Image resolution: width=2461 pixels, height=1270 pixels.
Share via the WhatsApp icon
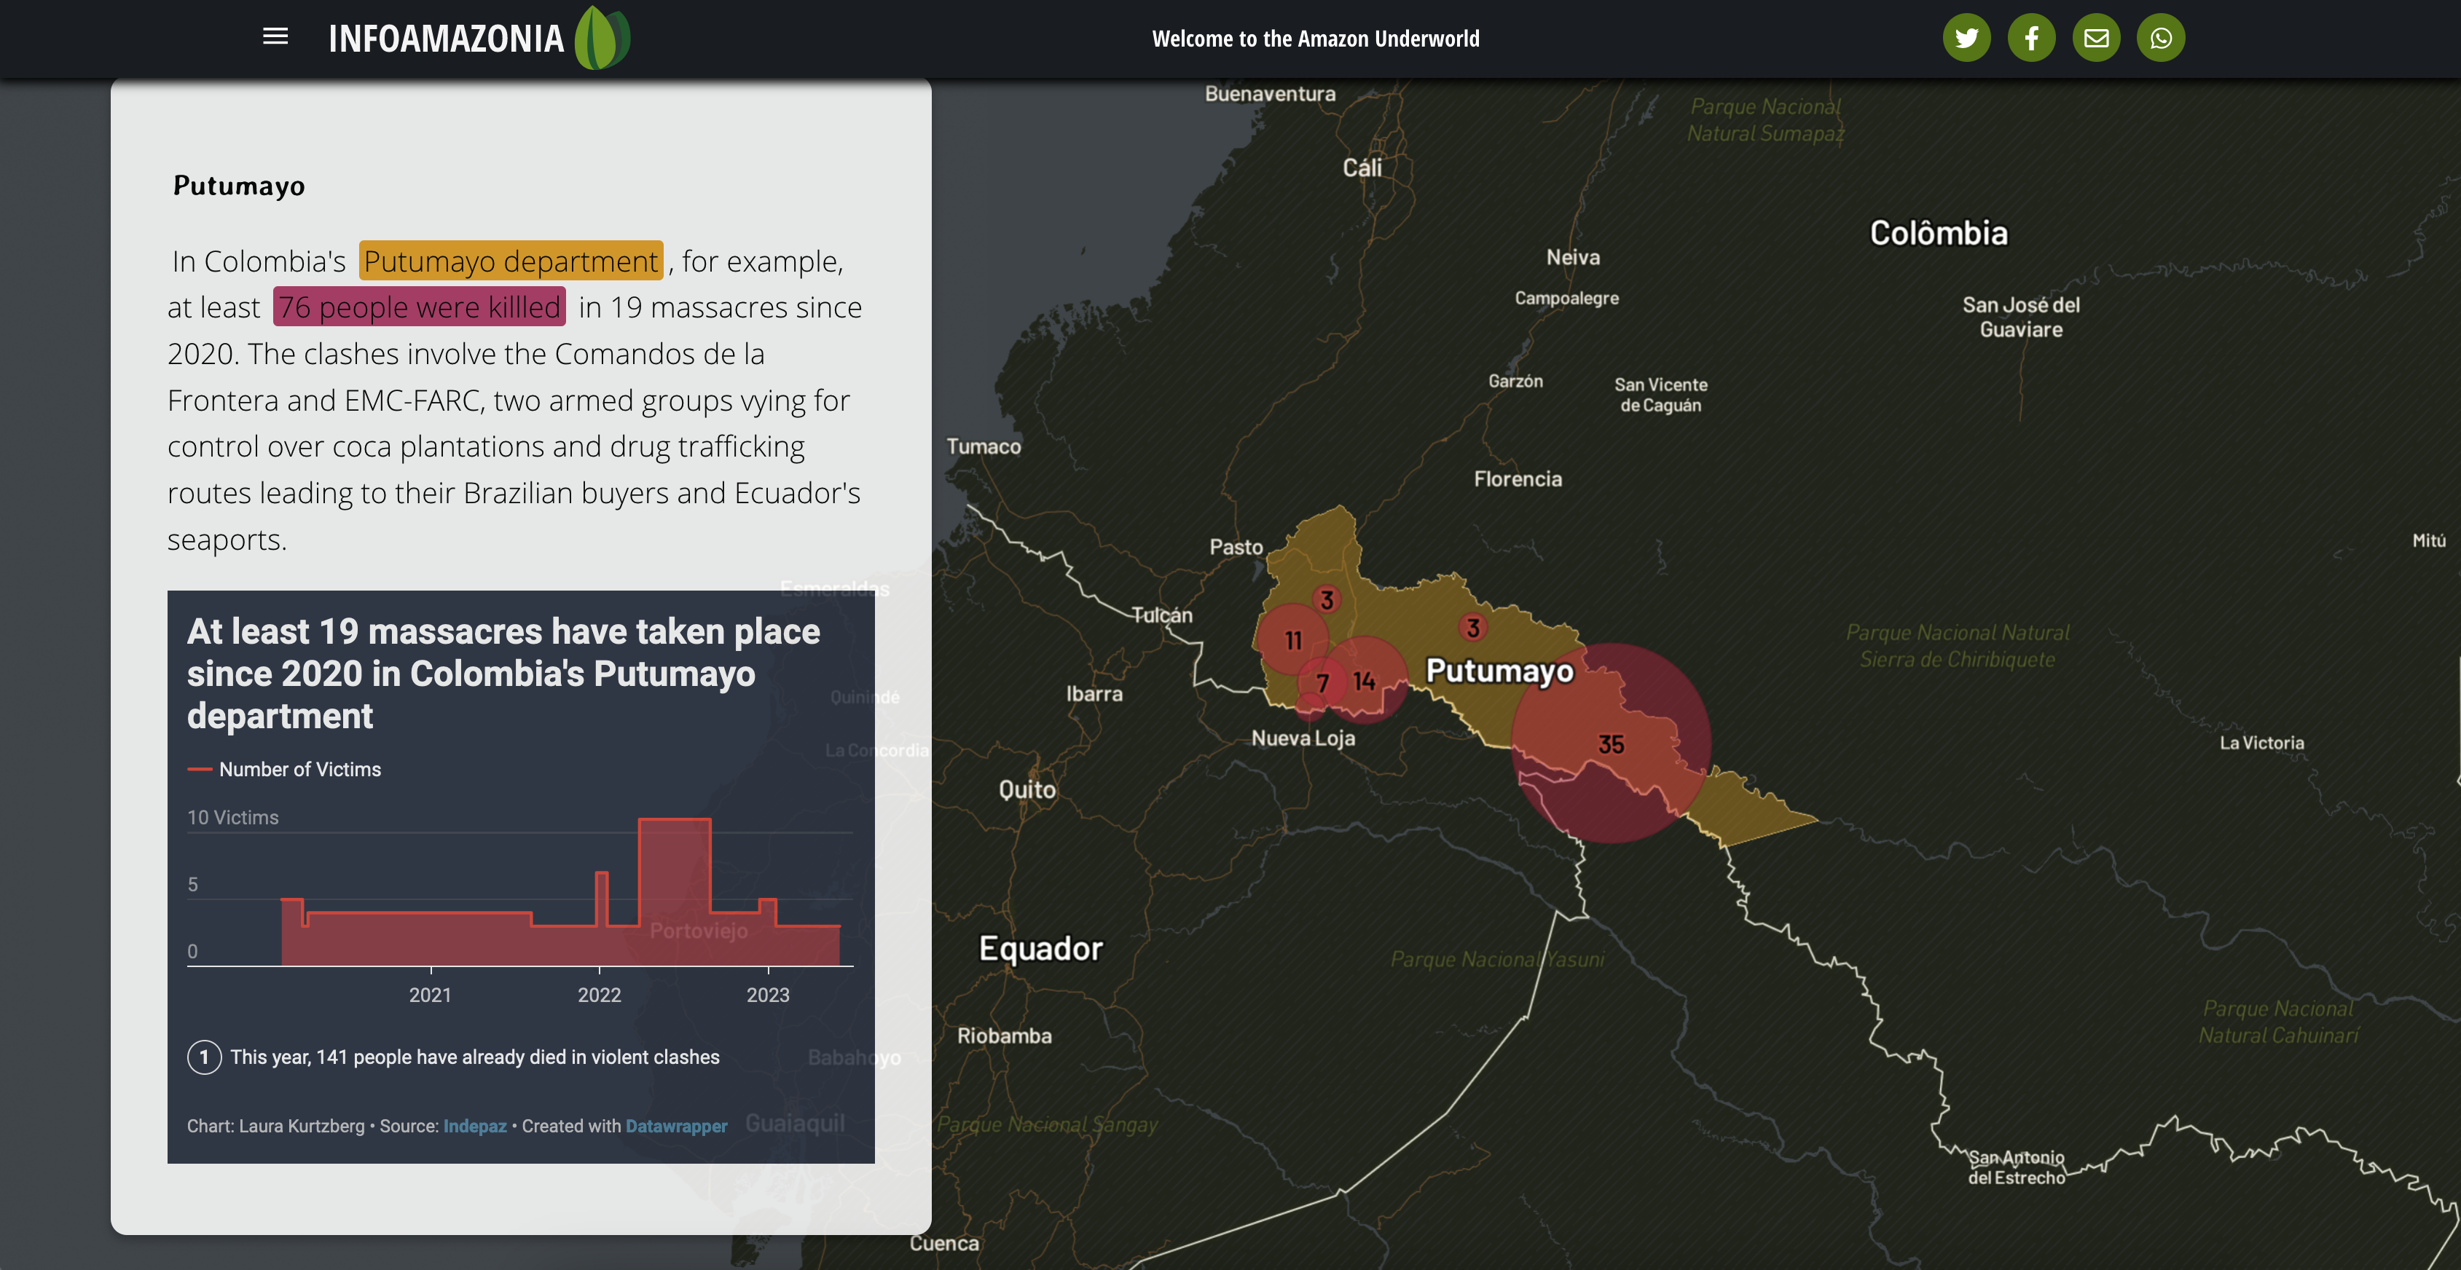pyautogui.click(x=2161, y=38)
